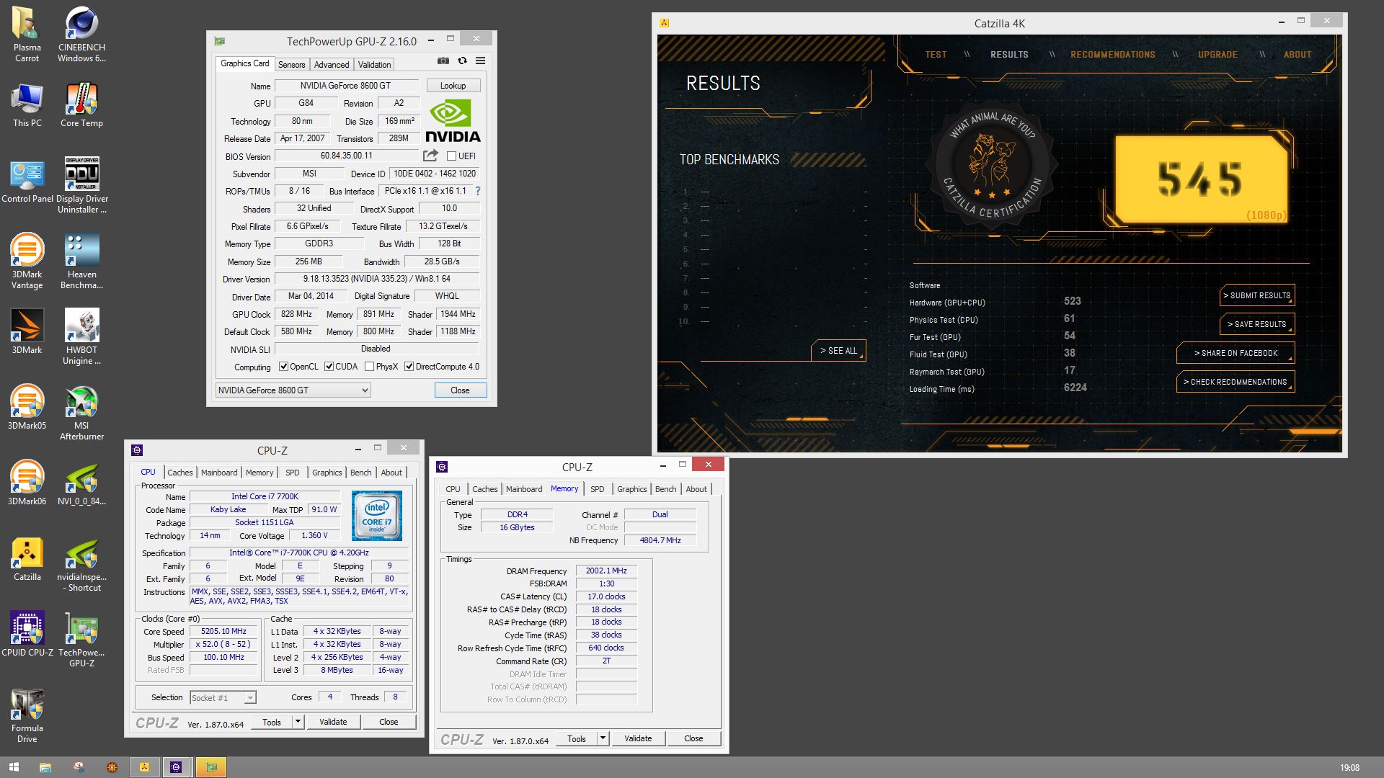The image size is (1384, 778).
Task: Toggle the UEFI checkbox in GPU-Z
Action: point(451,156)
